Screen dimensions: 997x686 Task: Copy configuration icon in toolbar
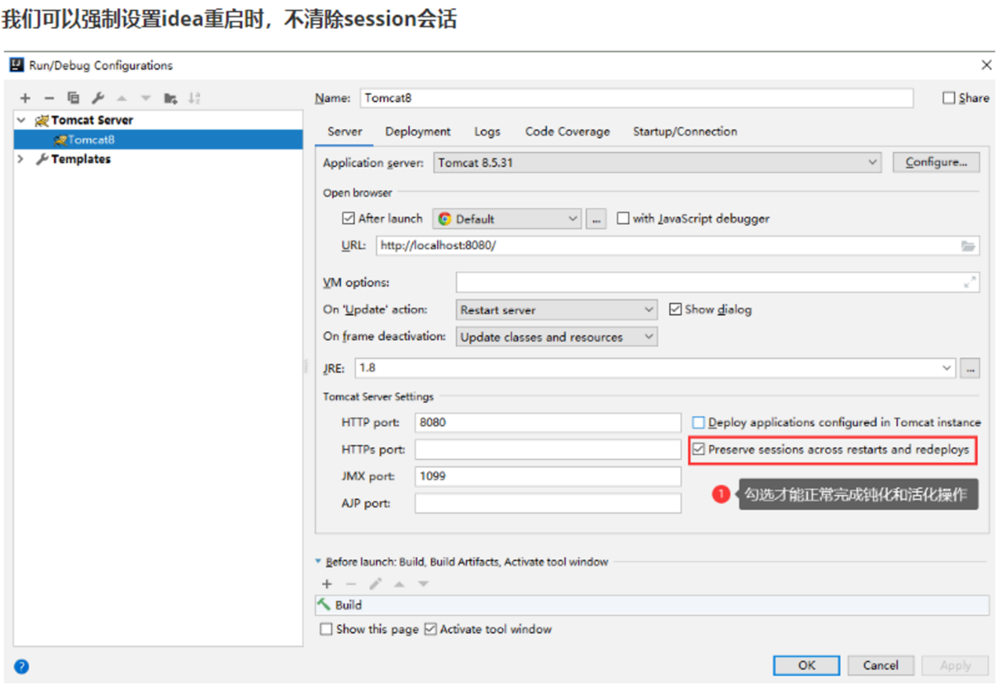coord(74,98)
